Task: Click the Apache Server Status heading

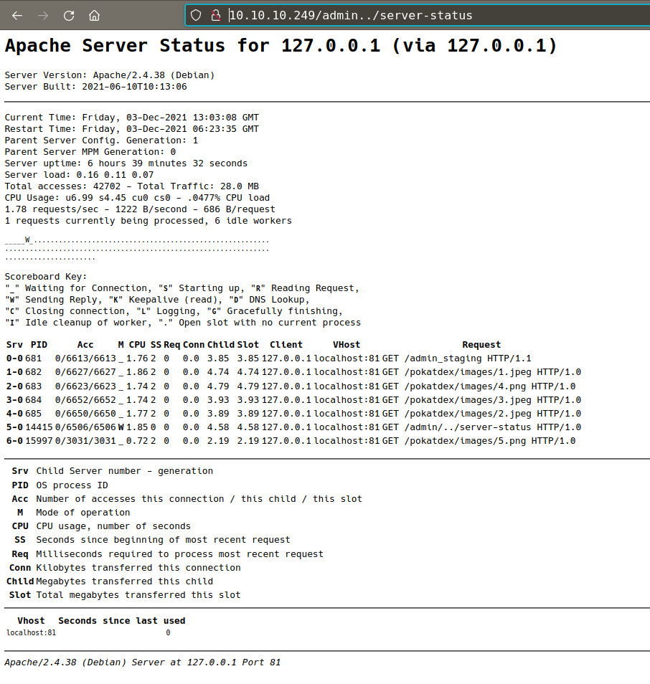Action: pos(281,46)
